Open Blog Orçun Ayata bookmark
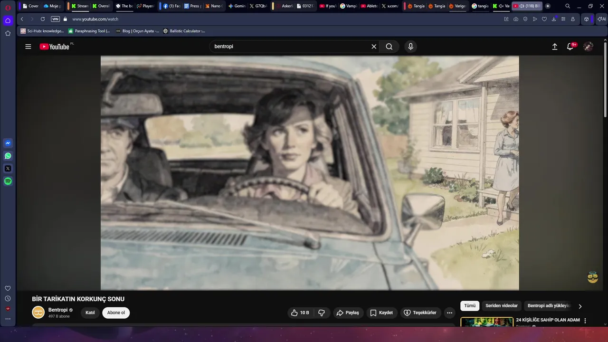Screen dimensions: 608x342 137,31
